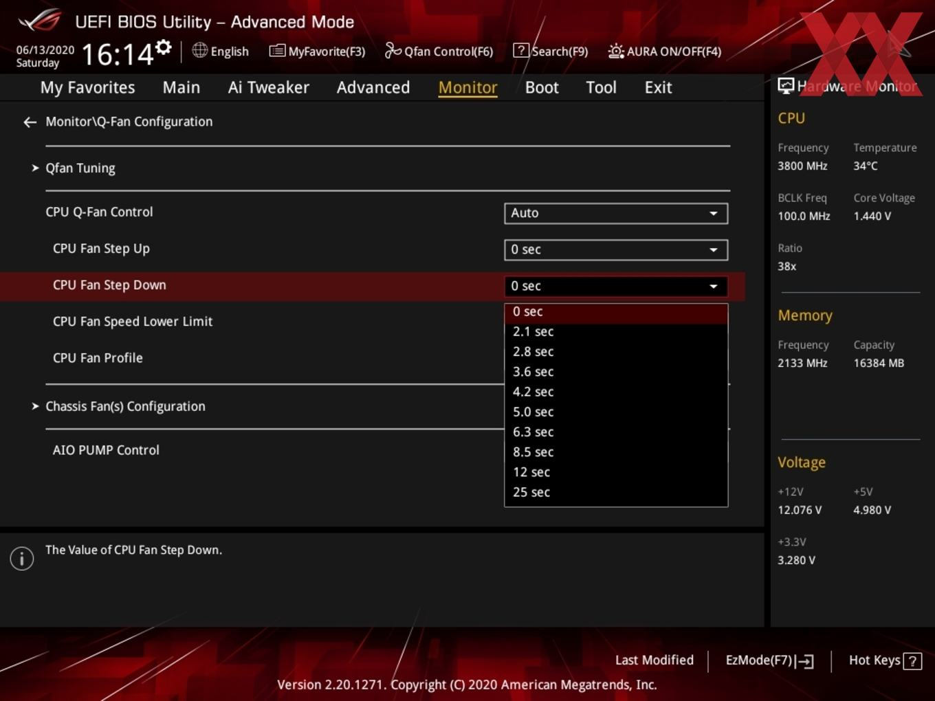Click the ROG logo icon
The image size is (935, 701).
(x=41, y=21)
